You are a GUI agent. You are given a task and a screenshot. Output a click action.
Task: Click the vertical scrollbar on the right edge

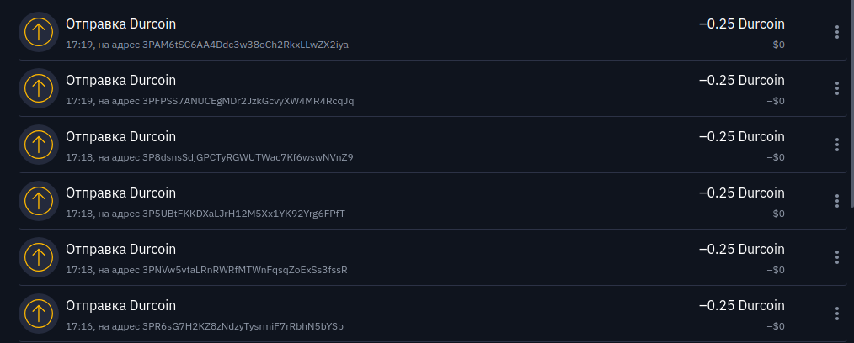tap(851, 103)
